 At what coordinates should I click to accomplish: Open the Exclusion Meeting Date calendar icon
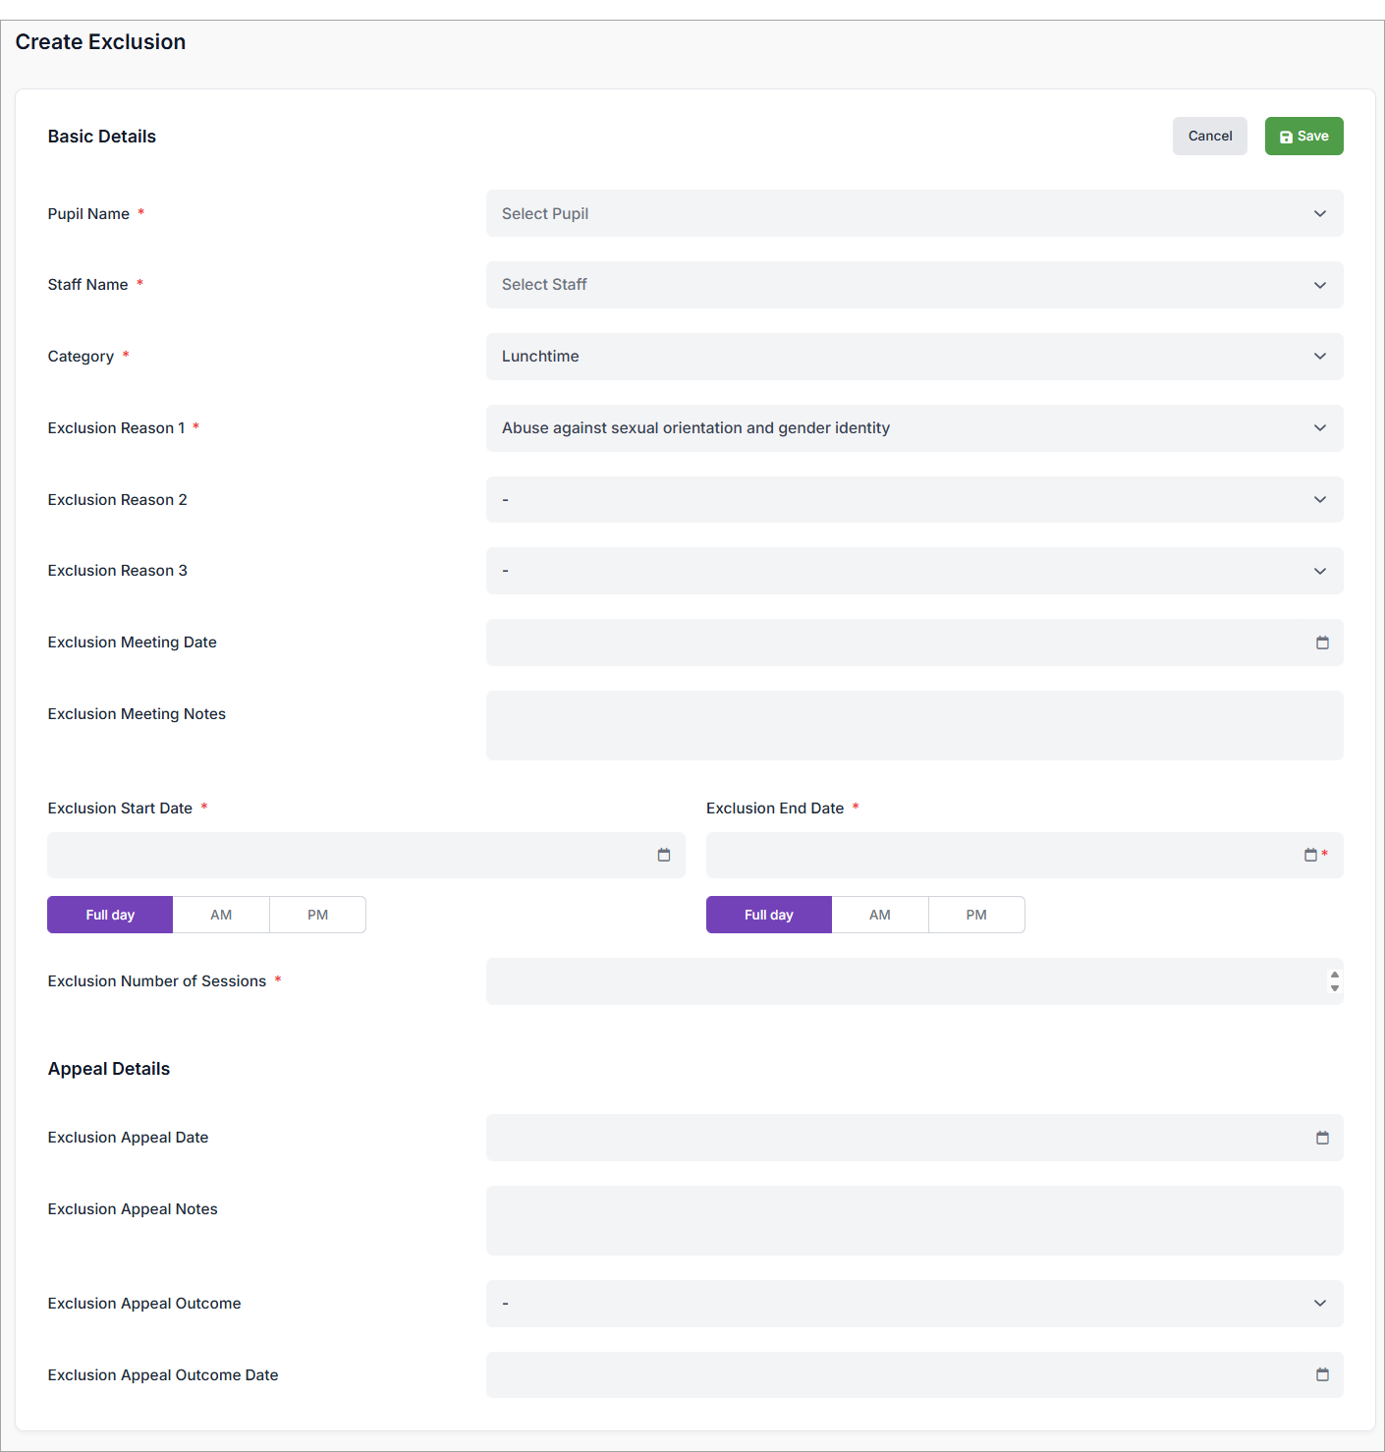1322,642
